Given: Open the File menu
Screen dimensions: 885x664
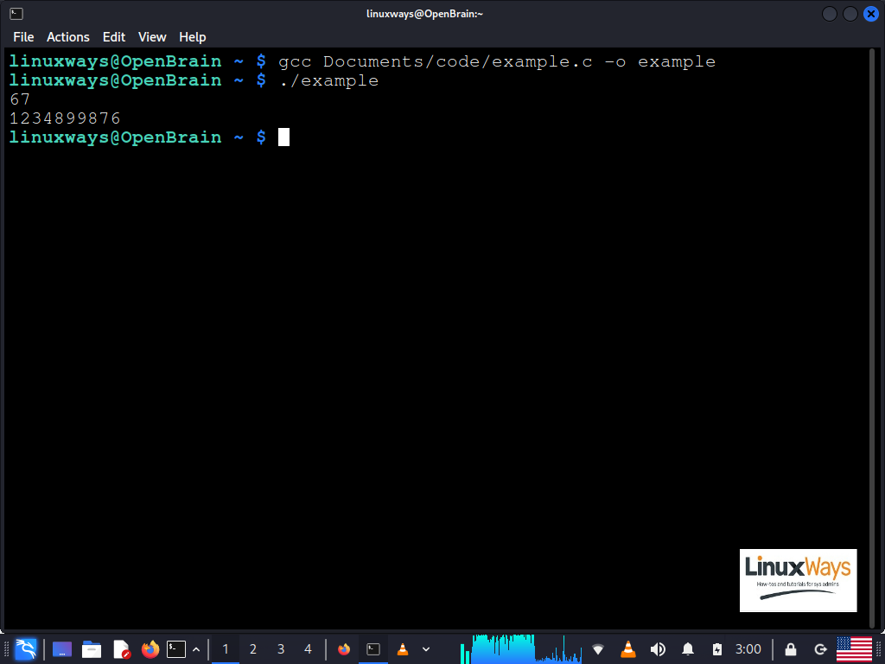Looking at the screenshot, I should [23, 37].
